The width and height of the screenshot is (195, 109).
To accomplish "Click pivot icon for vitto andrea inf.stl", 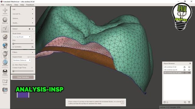I will [184, 67].
